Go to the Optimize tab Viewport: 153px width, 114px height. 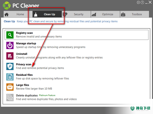point(106,14)
